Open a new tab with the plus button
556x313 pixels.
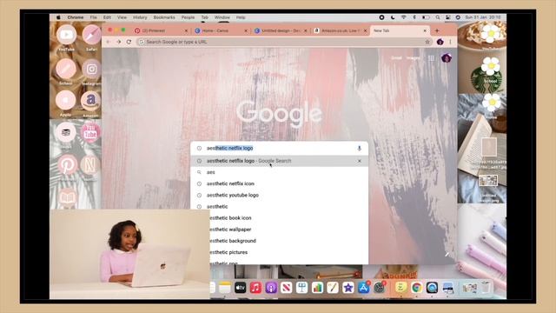437,31
